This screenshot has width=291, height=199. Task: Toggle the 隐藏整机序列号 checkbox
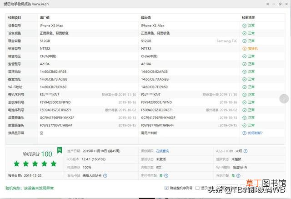click(x=166, y=188)
